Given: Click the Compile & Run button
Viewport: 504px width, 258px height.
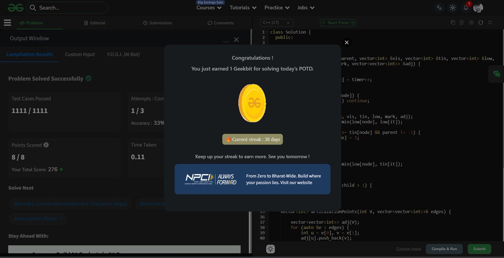Looking at the screenshot, I should tap(444, 249).
